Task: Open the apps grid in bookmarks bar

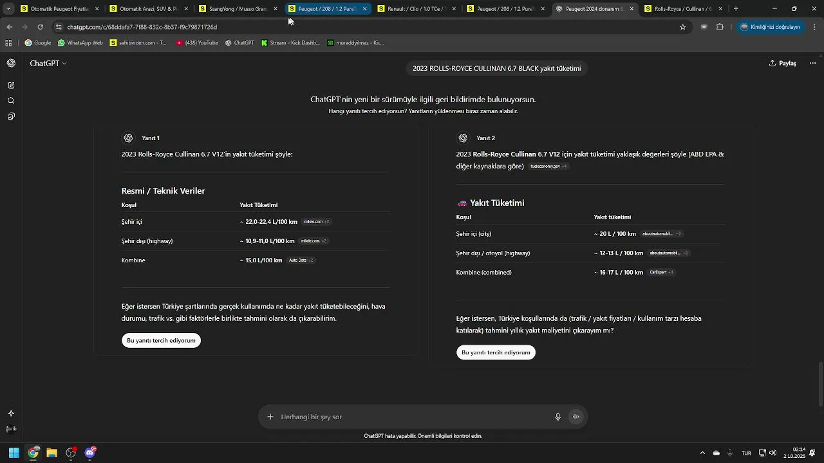Action: (8, 43)
